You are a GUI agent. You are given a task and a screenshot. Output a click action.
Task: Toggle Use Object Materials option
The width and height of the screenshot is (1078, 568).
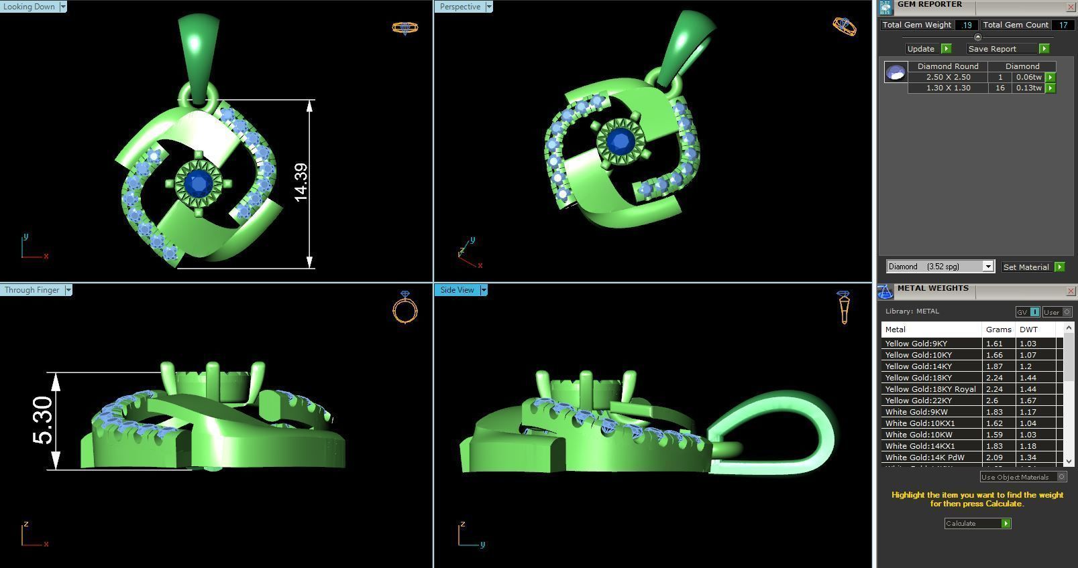[x=1023, y=477]
